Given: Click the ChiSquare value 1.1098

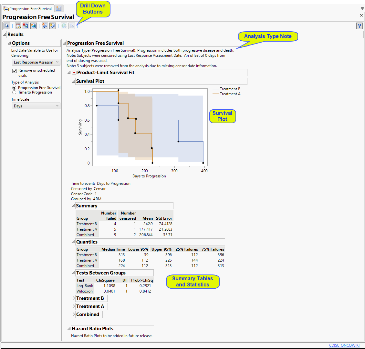Looking at the screenshot, I should pos(109,286).
